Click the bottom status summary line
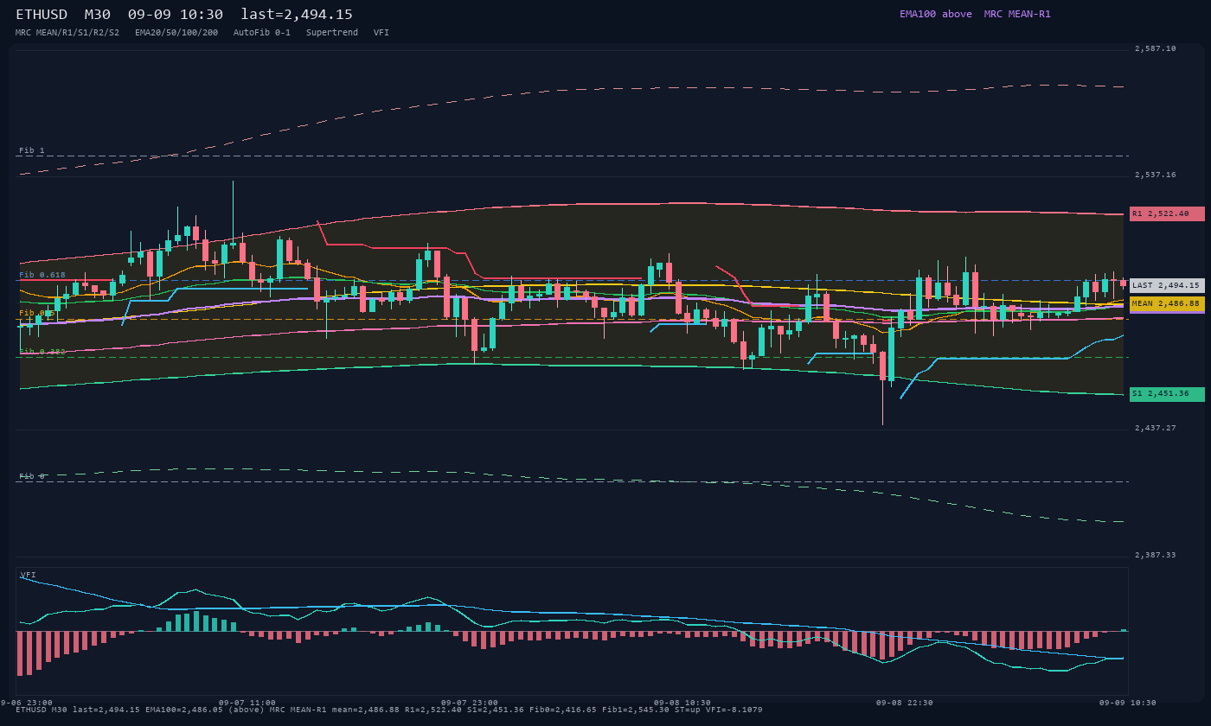 tap(389, 710)
